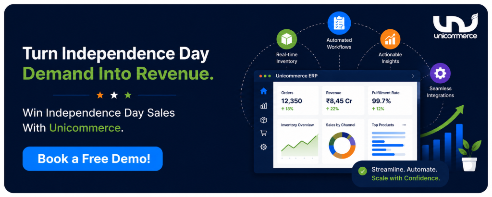Click the '22%' revenue growth value
492x197 pixels.
335,109
